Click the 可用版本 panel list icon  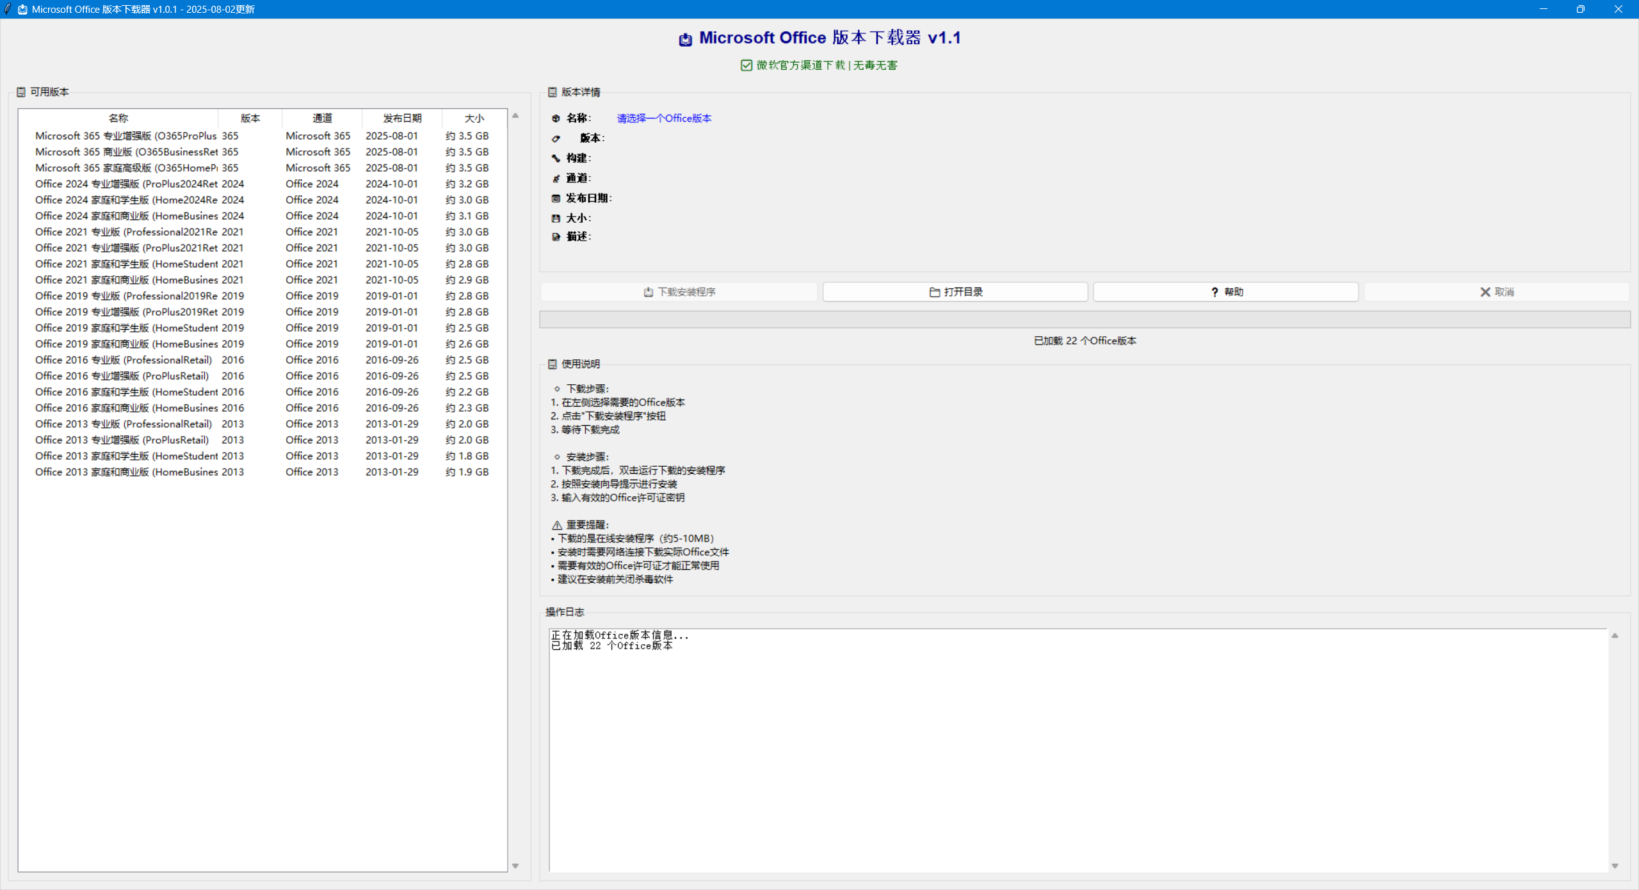(x=21, y=92)
